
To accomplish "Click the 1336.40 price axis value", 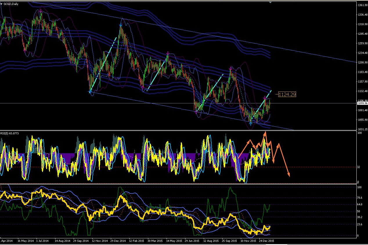I will click(x=363, y=15).
